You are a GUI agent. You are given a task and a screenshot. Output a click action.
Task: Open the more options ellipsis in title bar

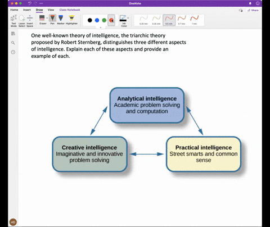coord(42,3)
